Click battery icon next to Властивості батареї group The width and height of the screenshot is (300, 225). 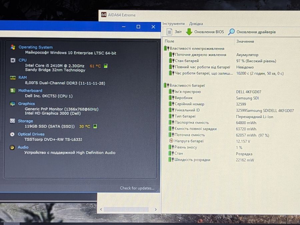[166, 85]
